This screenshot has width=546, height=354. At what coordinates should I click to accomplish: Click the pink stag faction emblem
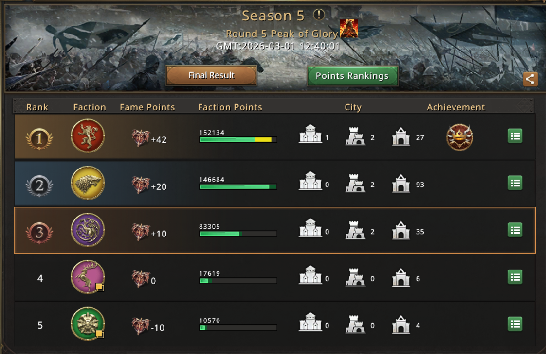pos(88,277)
